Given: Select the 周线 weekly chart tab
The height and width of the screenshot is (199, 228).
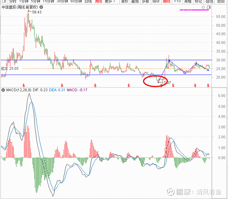Looking at the screenshot, I should click(x=98, y=1).
